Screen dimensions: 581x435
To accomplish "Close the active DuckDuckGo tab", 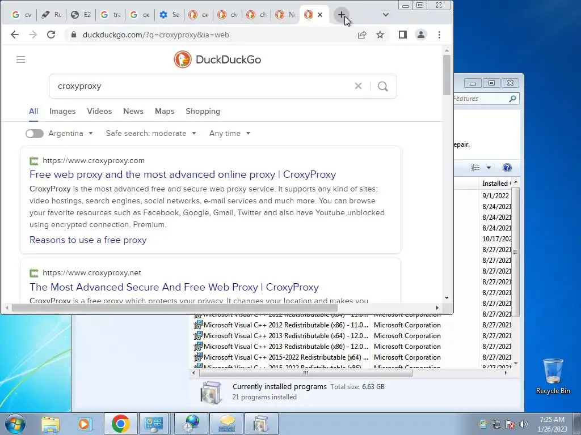I will [320, 15].
